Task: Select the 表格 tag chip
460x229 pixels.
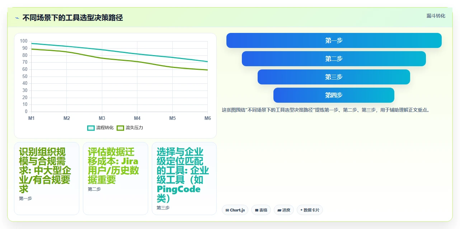Action: 261,210
